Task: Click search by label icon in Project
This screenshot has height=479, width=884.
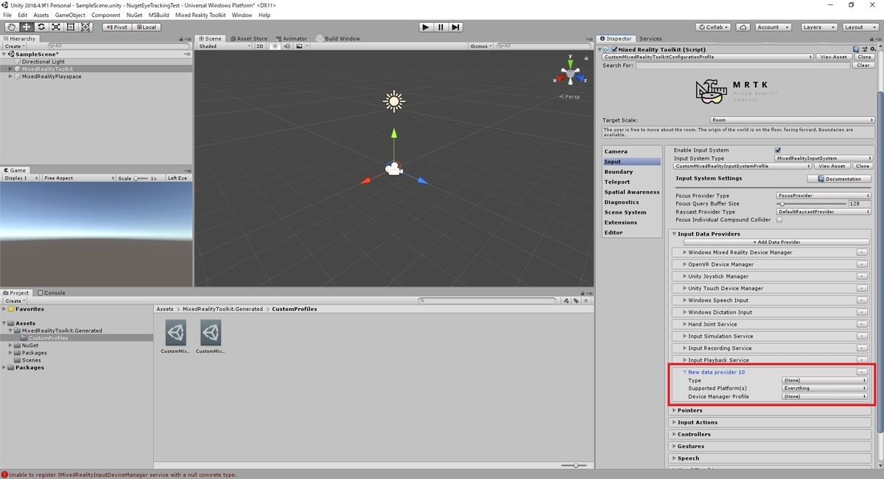Action: 575,301
